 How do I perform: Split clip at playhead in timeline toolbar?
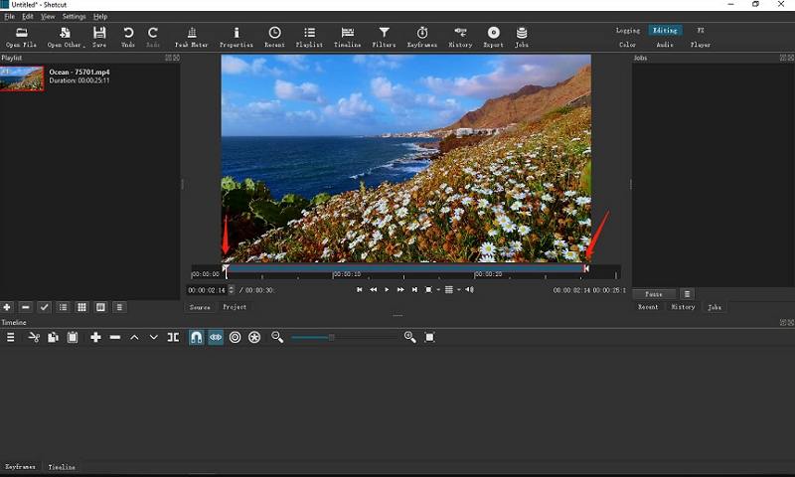coord(173,338)
